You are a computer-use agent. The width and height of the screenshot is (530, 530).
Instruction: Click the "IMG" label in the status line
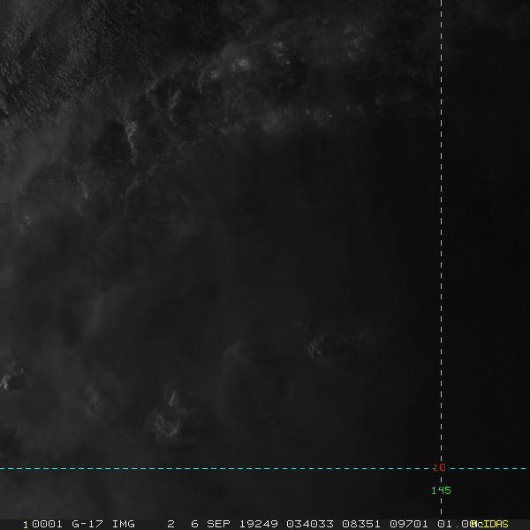tap(124, 524)
